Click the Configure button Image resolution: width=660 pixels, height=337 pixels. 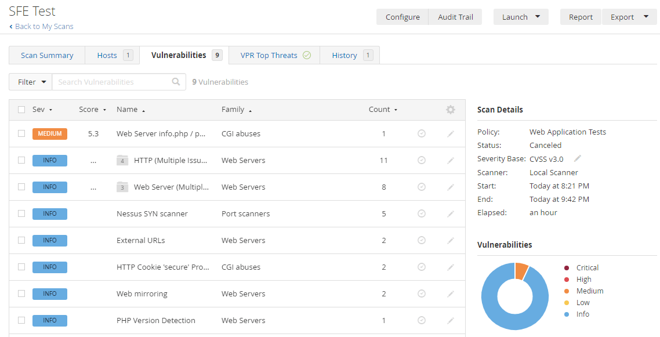tap(402, 17)
